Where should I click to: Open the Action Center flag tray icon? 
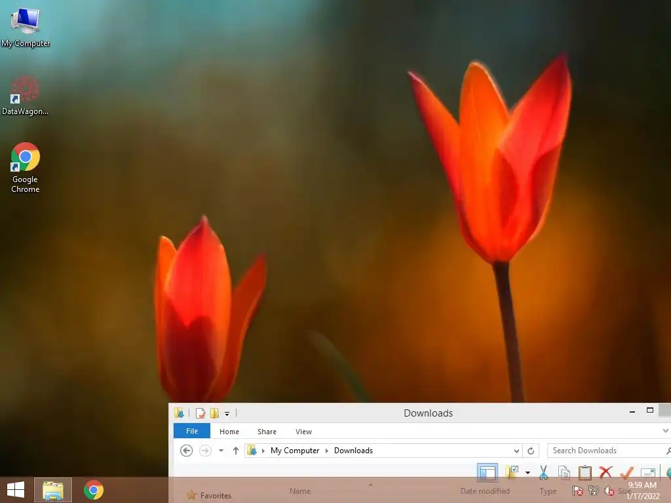click(x=577, y=491)
